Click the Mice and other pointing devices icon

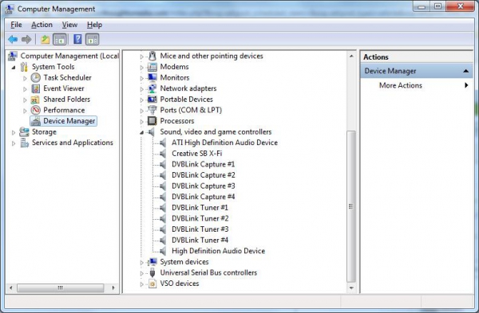pyautogui.click(x=152, y=56)
